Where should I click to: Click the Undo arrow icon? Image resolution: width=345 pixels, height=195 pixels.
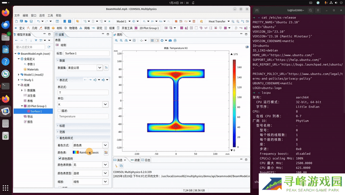39,21
